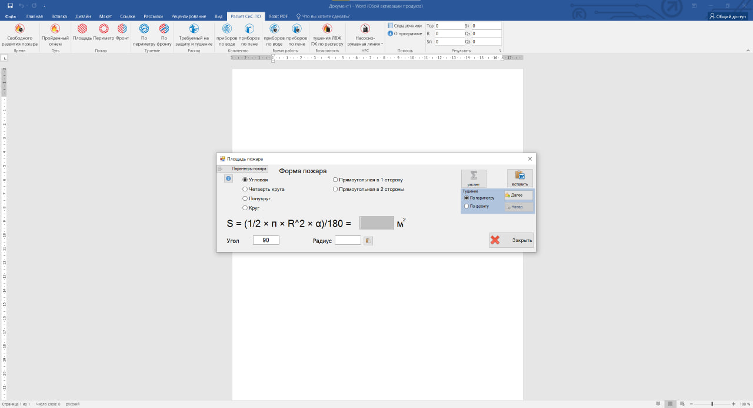Open the Результаты group dialog launcher

pos(501,51)
